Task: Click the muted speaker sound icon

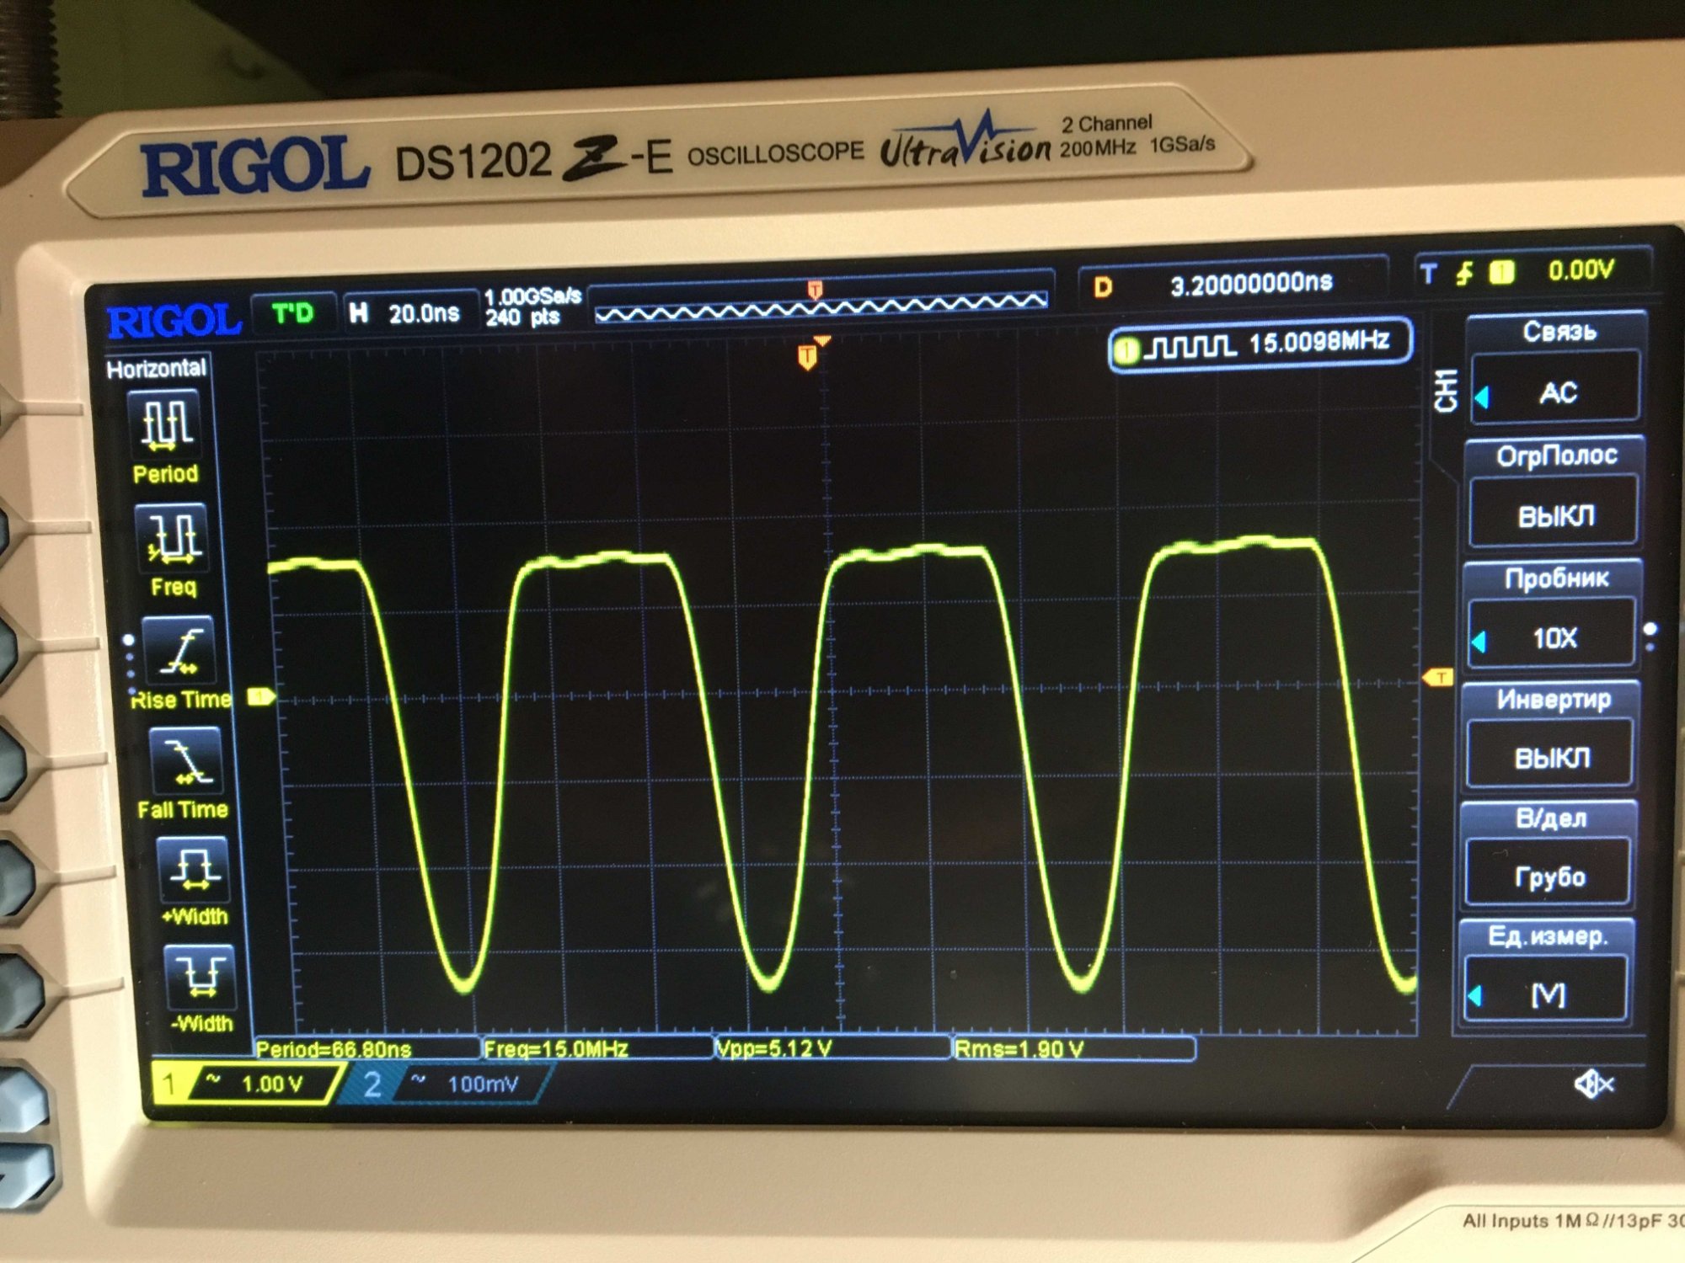Action: point(1592,1084)
